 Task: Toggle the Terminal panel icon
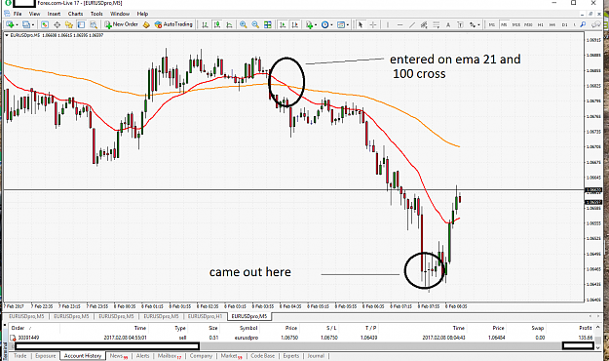pyautogui.click(x=81, y=24)
